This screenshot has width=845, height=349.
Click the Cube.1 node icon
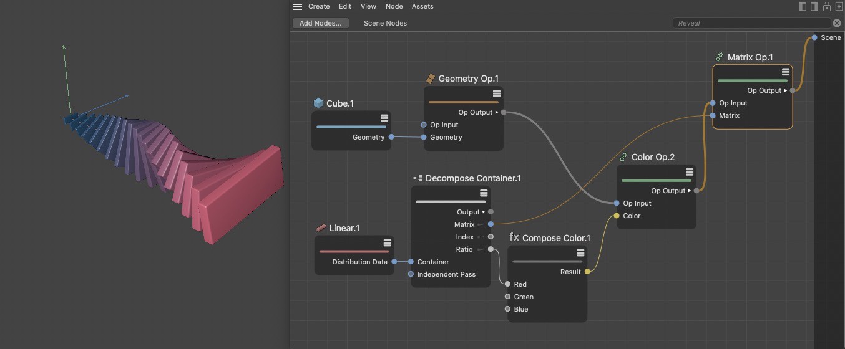(318, 103)
